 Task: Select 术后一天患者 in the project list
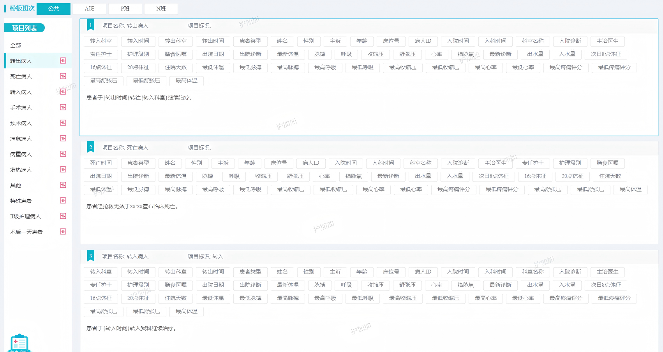[x=38, y=232]
